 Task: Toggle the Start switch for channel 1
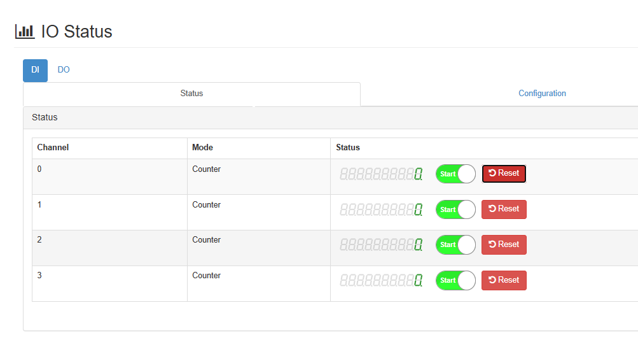(455, 209)
